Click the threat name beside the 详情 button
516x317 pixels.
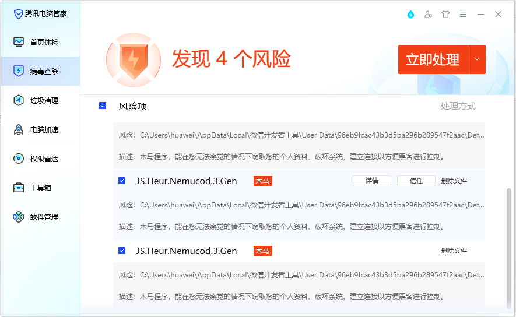pyautogui.click(x=187, y=181)
